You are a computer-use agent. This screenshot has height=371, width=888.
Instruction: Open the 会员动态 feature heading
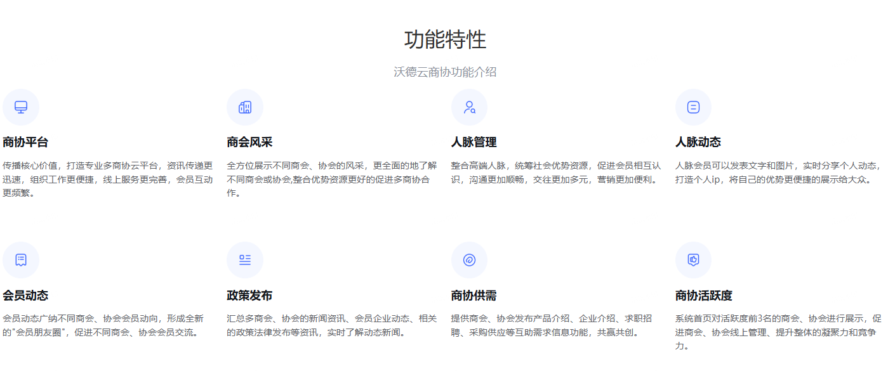[x=25, y=296]
